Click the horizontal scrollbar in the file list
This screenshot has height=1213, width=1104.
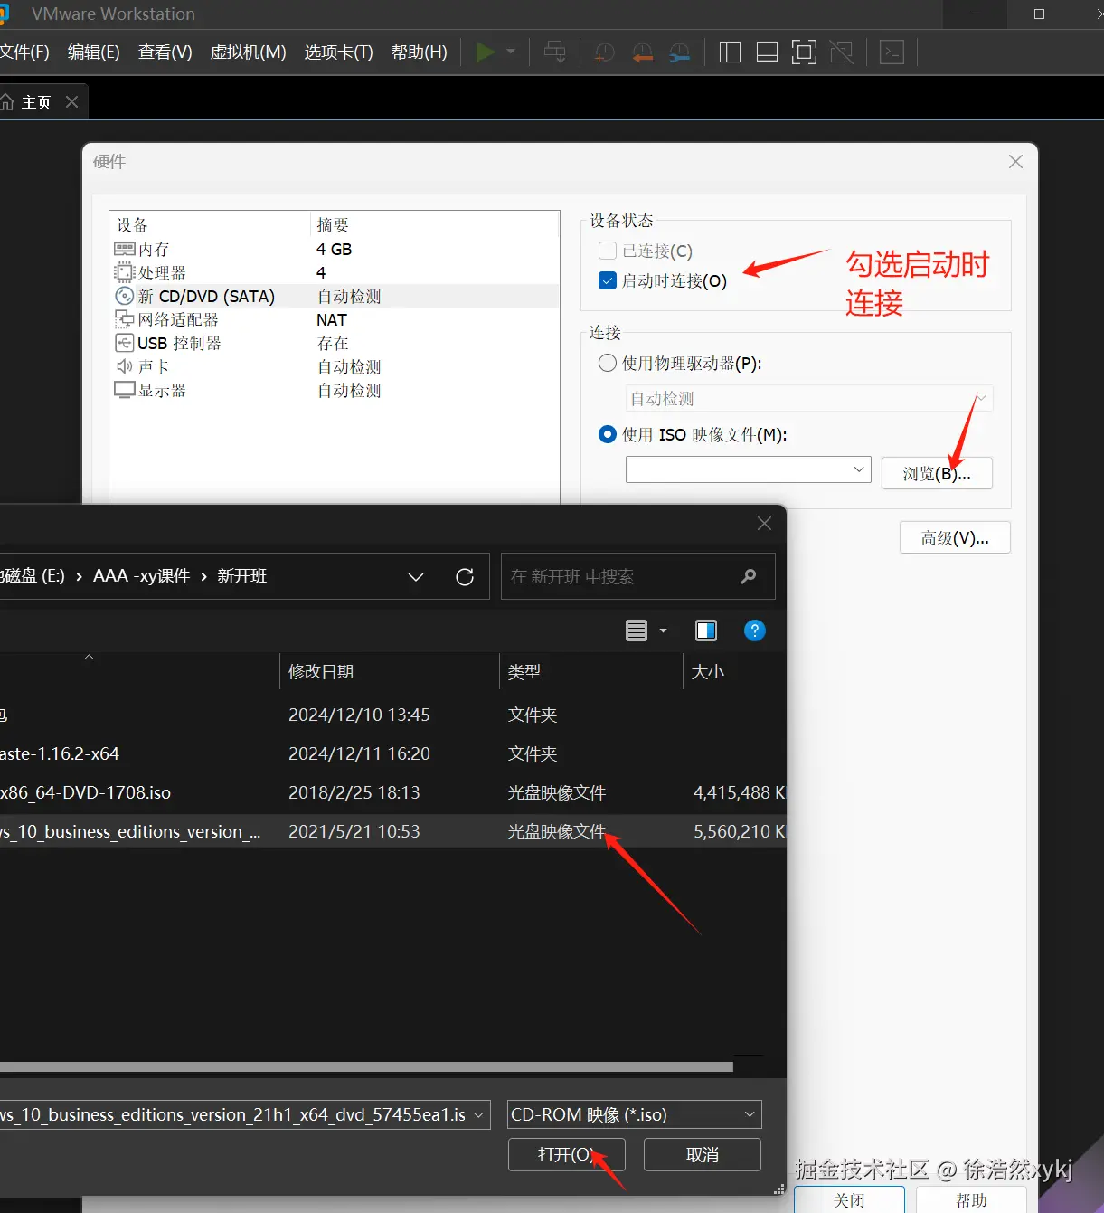(x=366, y=1066)
